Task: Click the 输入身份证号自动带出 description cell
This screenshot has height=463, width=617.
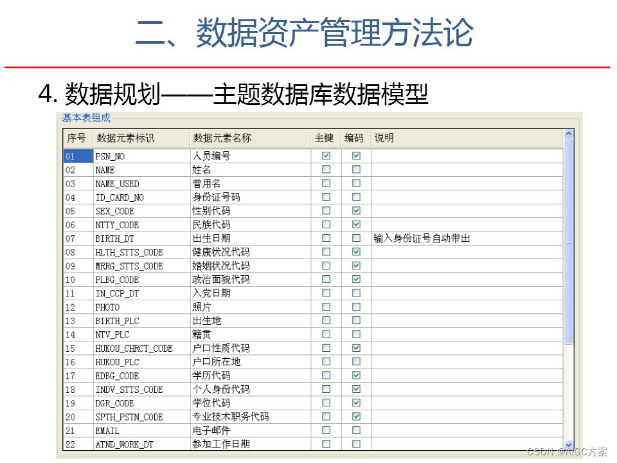Action: [467, 238]
